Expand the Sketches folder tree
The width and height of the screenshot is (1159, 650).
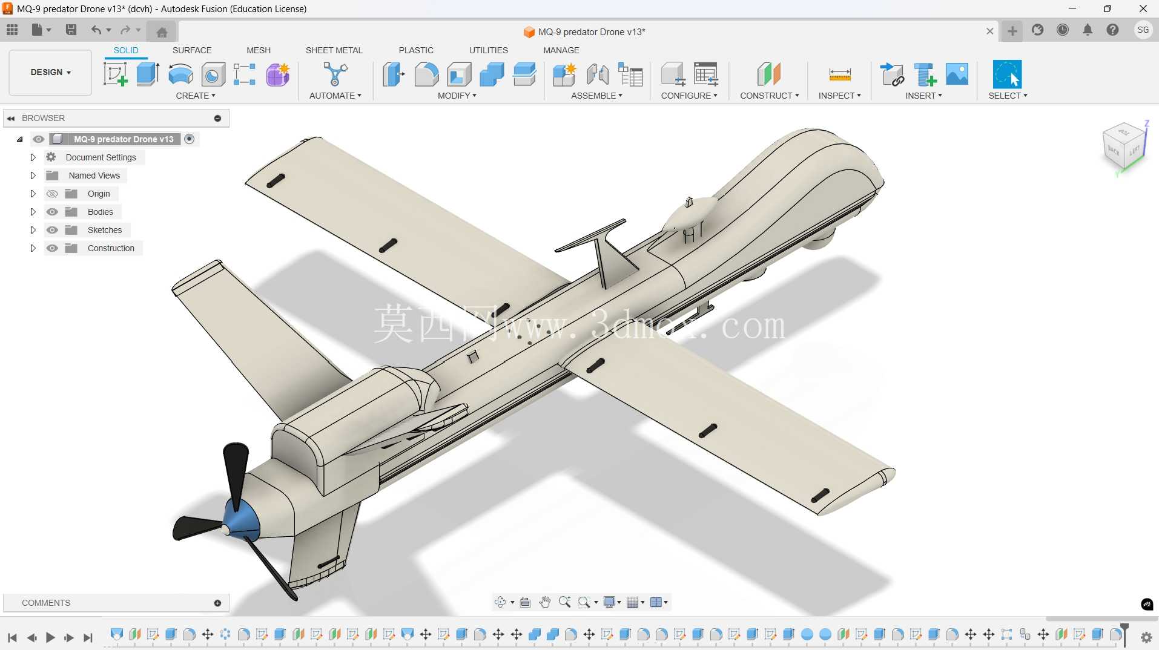[33, 230]
